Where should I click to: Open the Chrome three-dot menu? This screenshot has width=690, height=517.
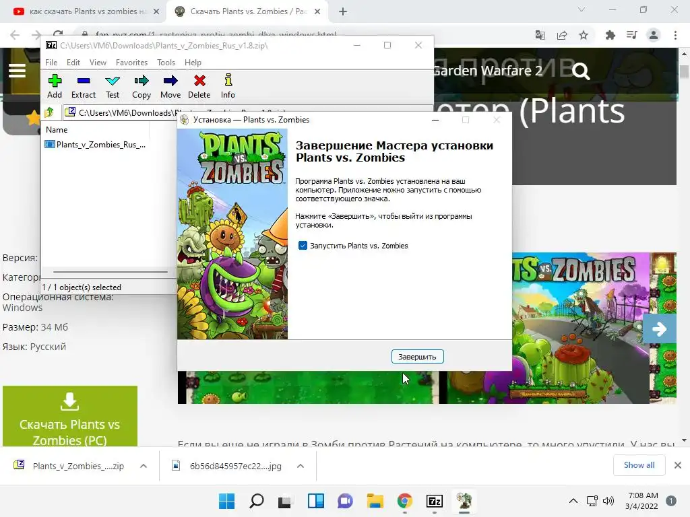pos(675,35)
